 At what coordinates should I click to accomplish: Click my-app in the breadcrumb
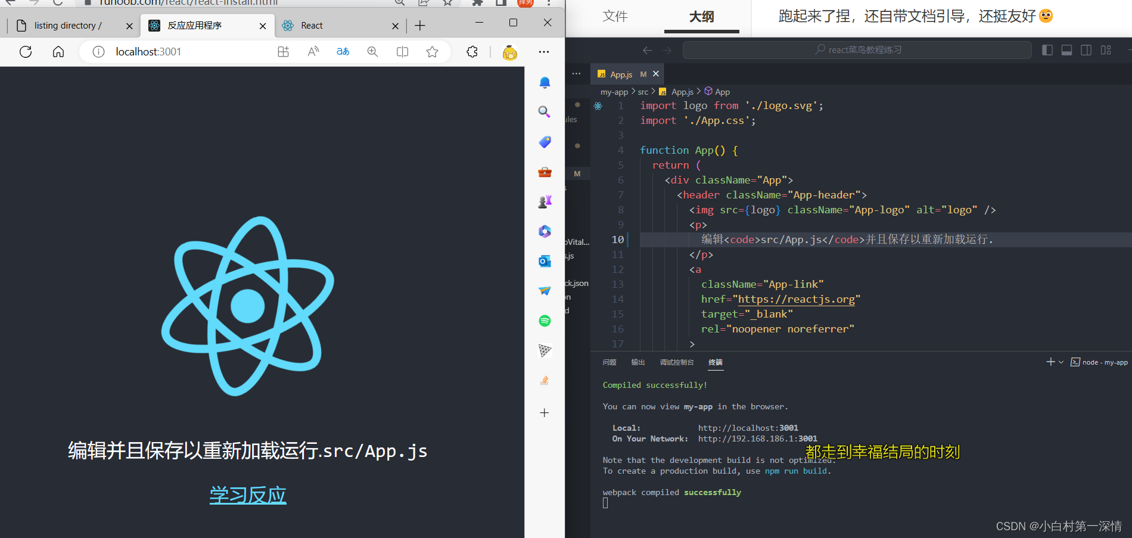(614, 92)
